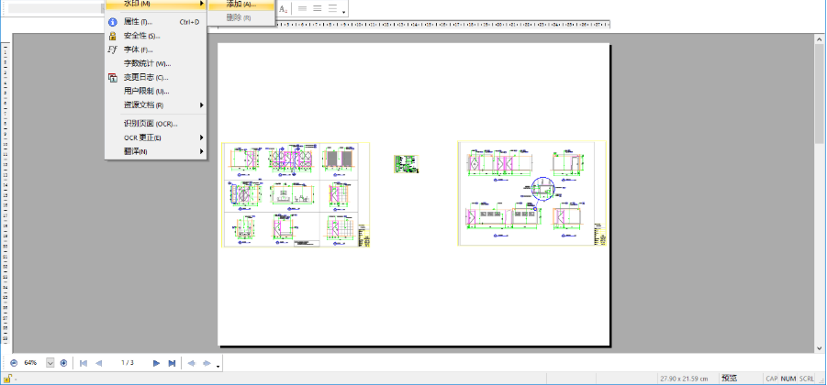Screen dimensions: 827x385
Task: Click the greyed-out 删除 (R) entry
Action: coord(241,17)
